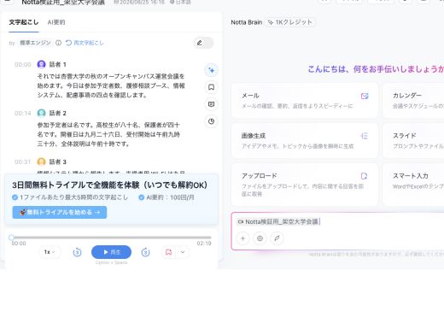Open the 1x playback speed dropdown

tap(50, 252)
